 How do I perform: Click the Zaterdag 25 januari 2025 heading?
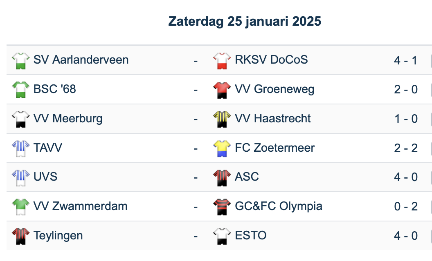pos(245,21)
